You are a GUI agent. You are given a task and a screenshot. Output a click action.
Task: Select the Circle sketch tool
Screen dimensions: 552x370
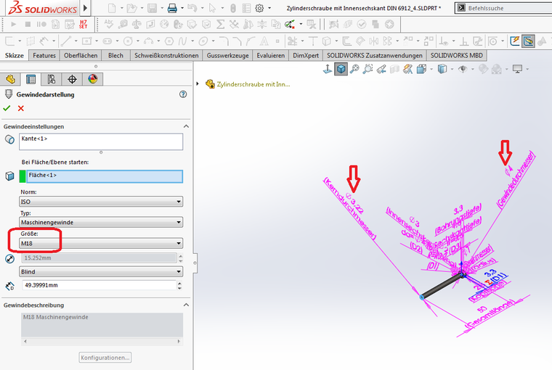(x=128, y=41)
